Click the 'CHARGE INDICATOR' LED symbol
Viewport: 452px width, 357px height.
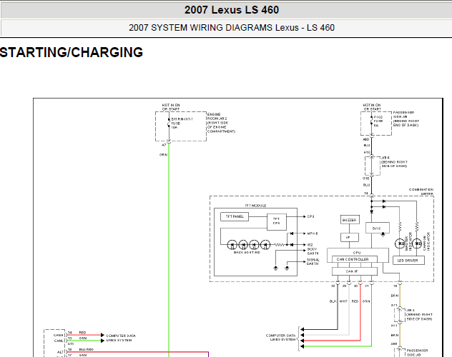coord(417,243)
